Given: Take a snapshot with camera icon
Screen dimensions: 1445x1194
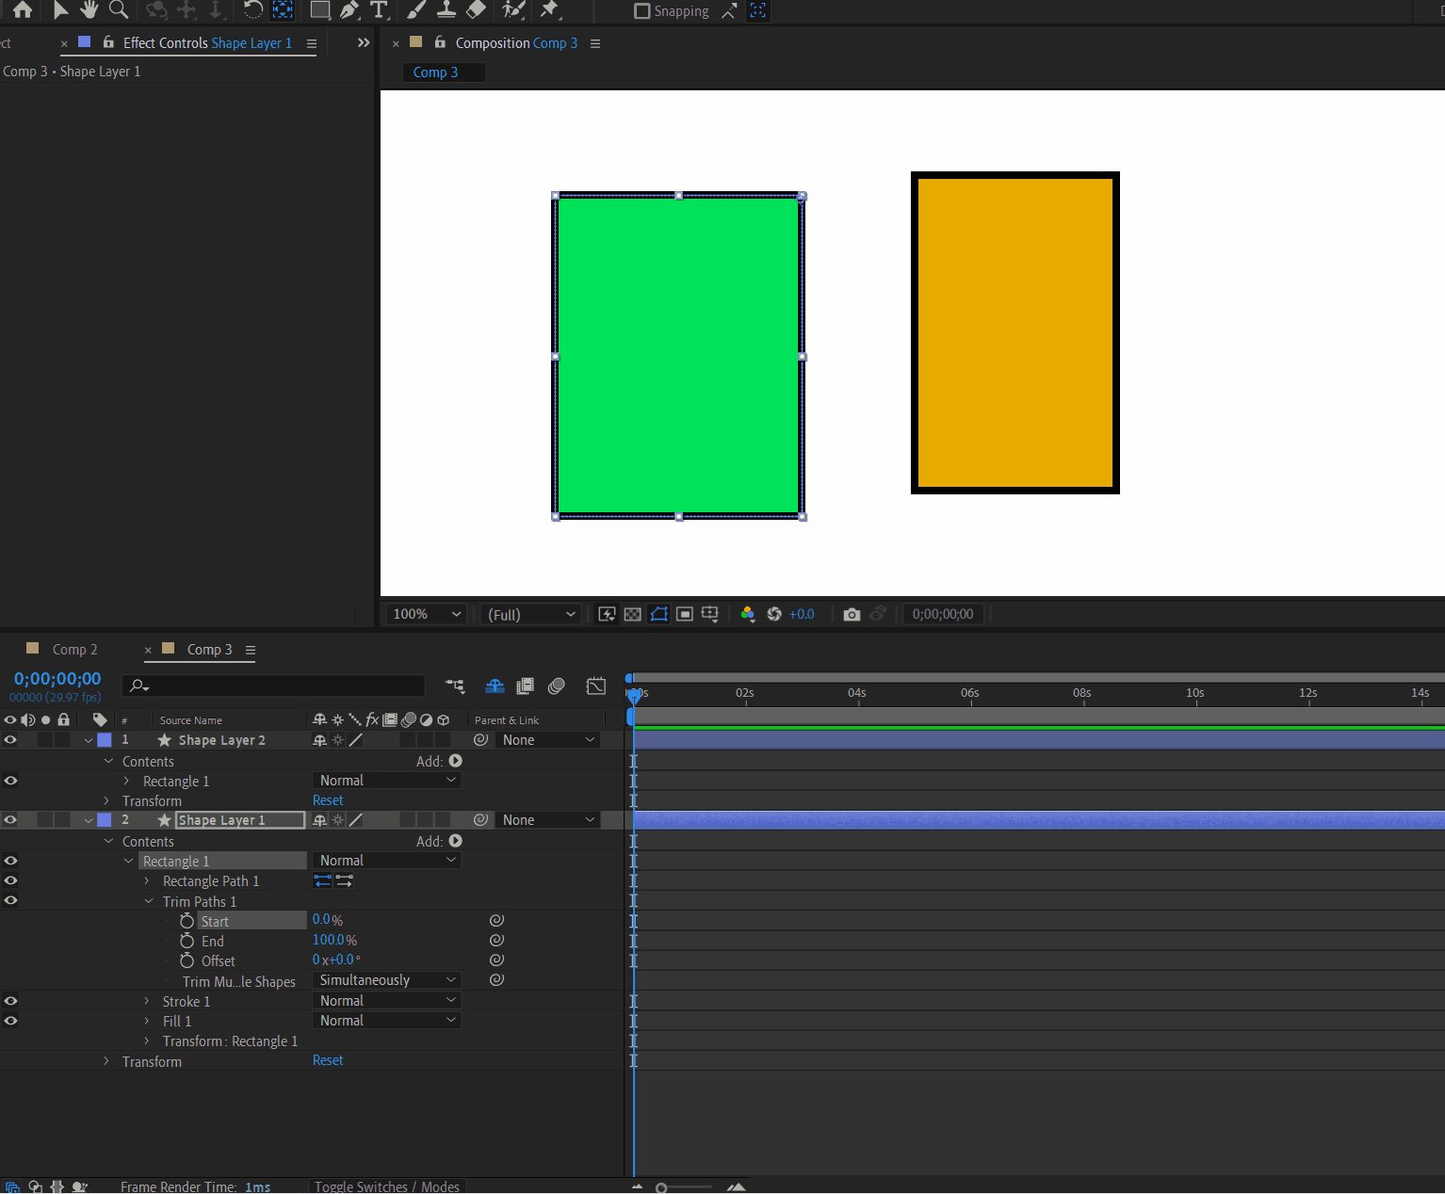Looking at the screenshot, I should click(852, 614).
